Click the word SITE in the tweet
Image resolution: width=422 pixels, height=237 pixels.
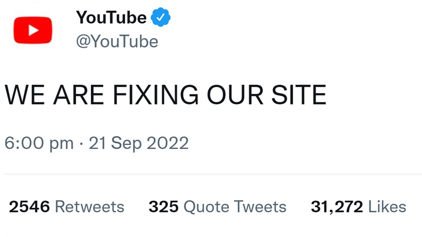299,95
